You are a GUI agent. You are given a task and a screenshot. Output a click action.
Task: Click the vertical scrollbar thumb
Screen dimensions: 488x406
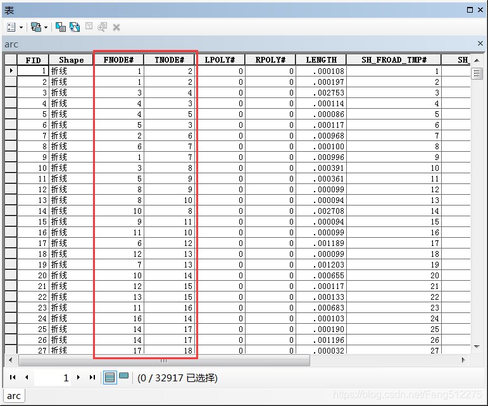pos(477,74)
